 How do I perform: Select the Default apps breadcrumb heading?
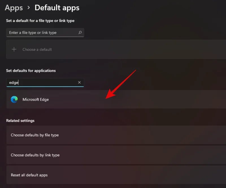click(57, 8)
